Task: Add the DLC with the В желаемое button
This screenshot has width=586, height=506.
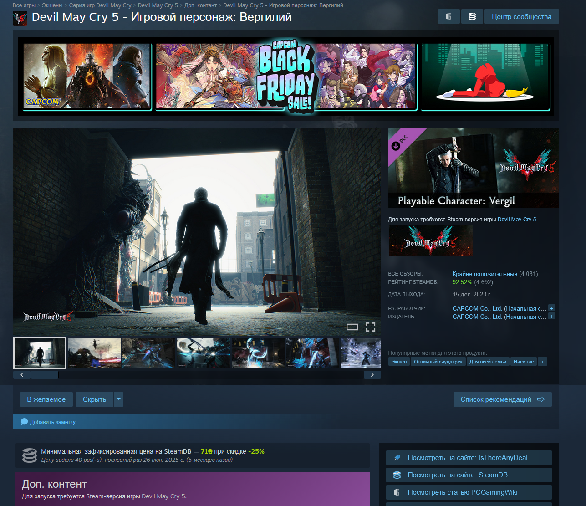Action: [x=46, y=399]
